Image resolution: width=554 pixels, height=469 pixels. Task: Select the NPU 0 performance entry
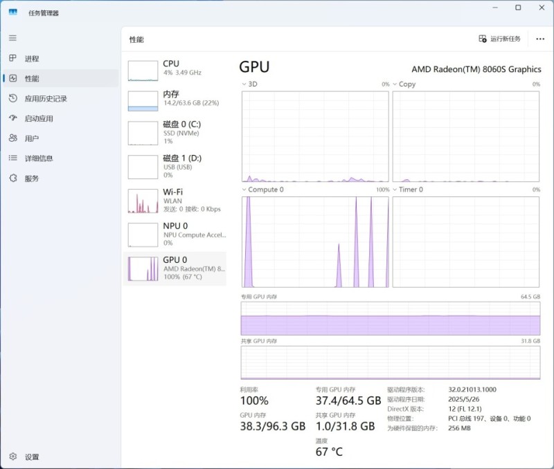tap(177, 234)
